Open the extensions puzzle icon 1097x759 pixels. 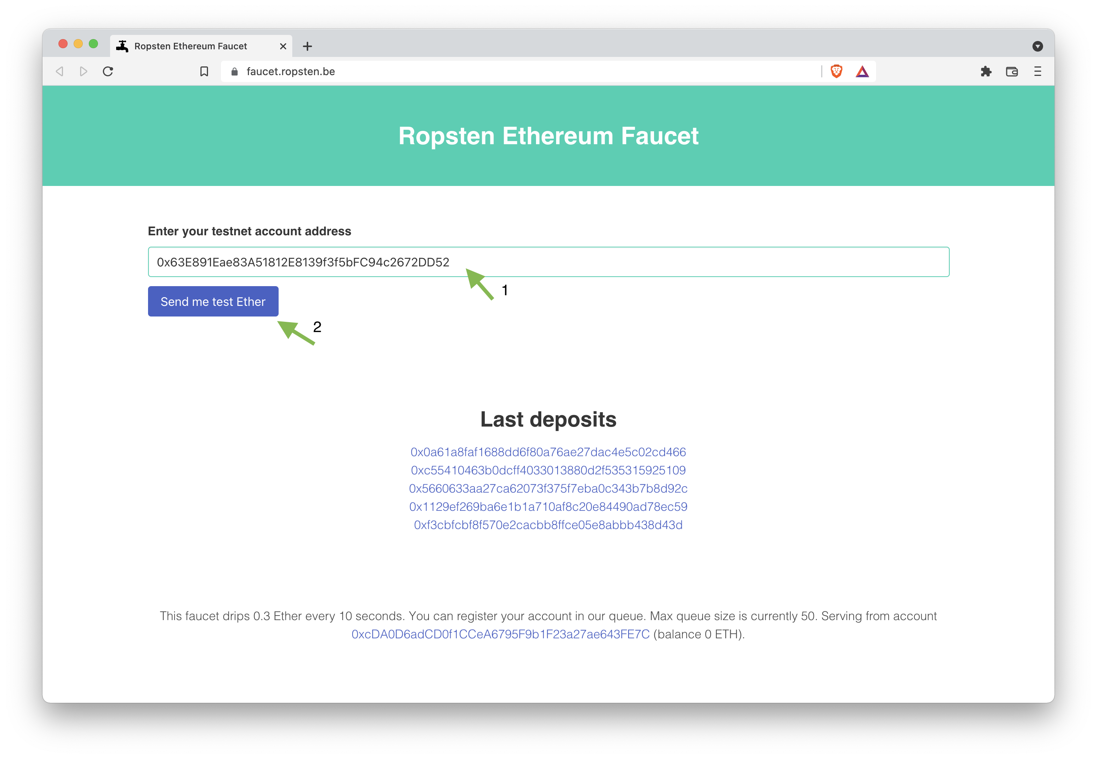[986, 71]
